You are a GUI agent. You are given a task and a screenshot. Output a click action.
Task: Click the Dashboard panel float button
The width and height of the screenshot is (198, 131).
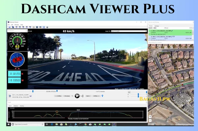[26, 31]
